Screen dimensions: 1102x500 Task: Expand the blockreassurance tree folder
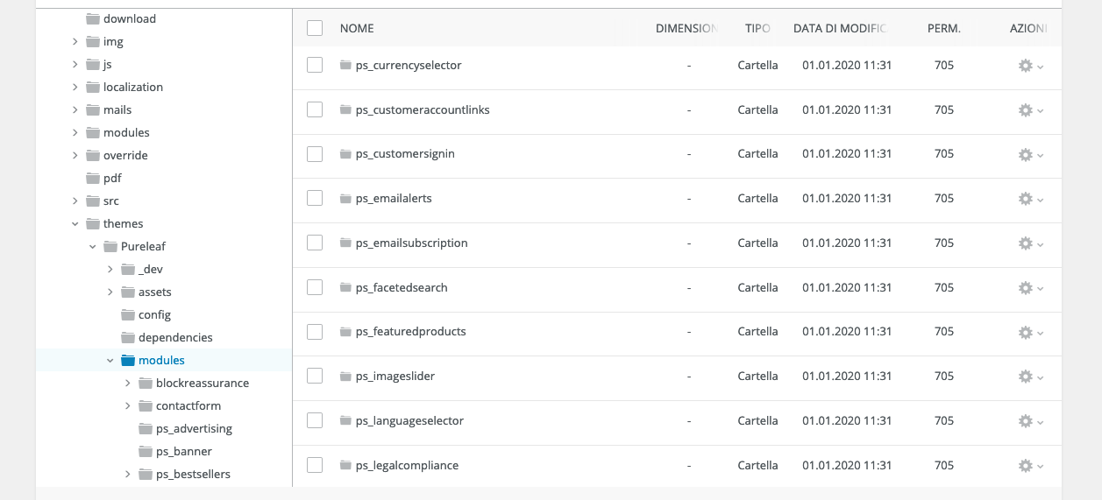128,383
